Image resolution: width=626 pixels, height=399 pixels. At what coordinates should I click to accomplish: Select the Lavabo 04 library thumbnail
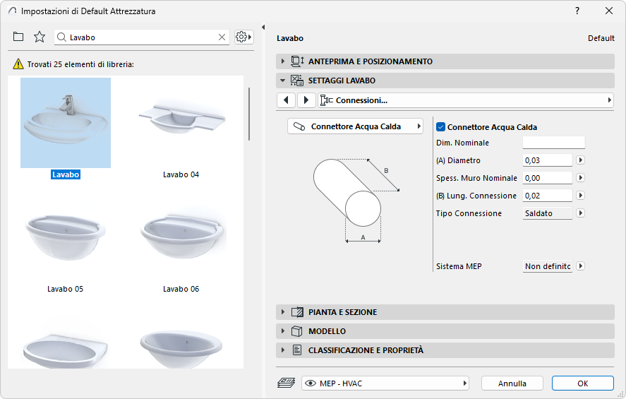[181, 122]
